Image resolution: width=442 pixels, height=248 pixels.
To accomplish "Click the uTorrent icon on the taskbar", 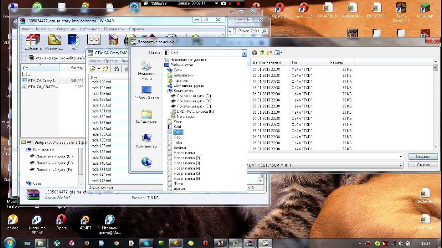I will [57, 243].
